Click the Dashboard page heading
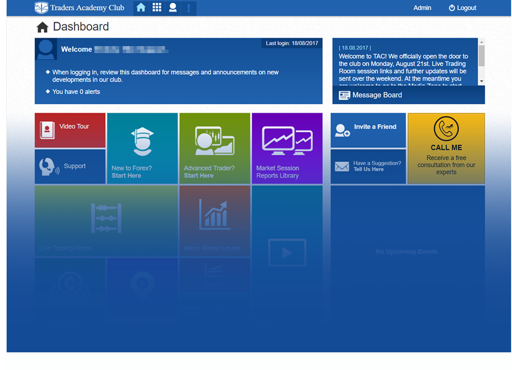512x370 pixels. tap(81, 27)
